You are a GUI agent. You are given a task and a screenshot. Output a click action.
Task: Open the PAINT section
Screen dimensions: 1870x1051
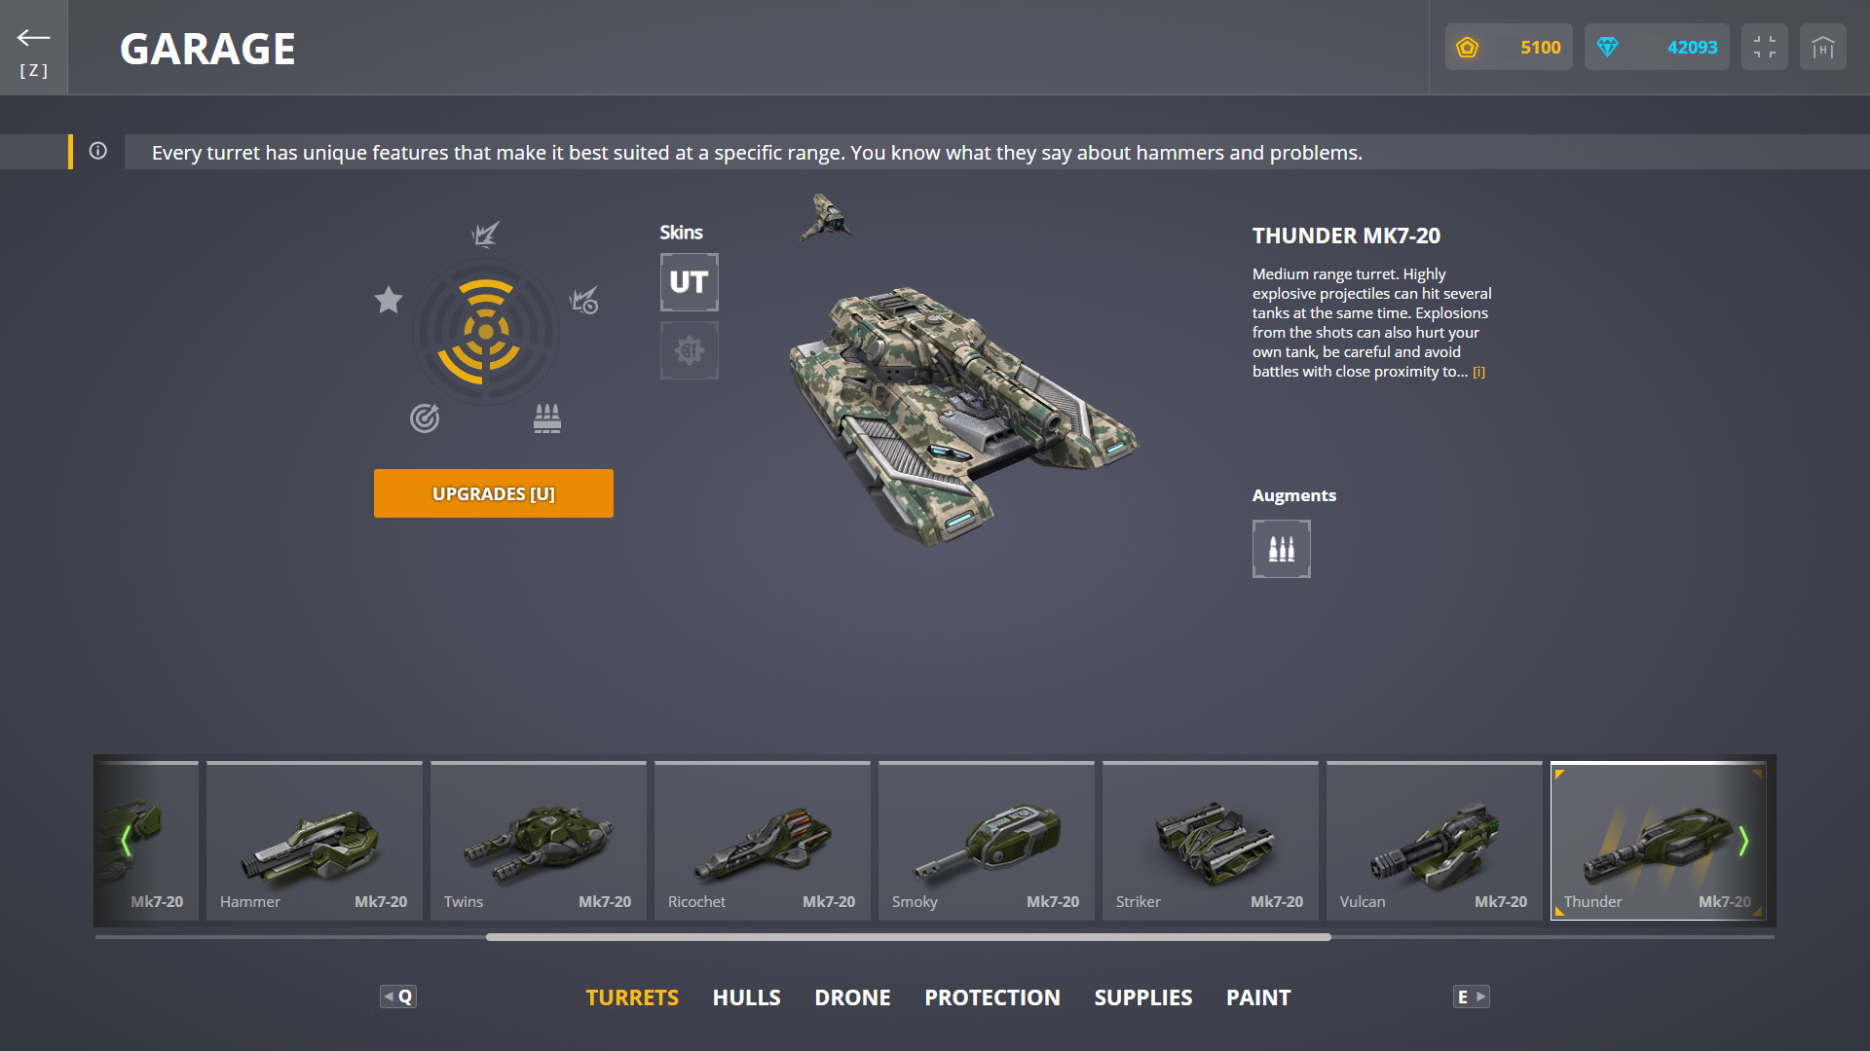click(x=1257, y=997)
